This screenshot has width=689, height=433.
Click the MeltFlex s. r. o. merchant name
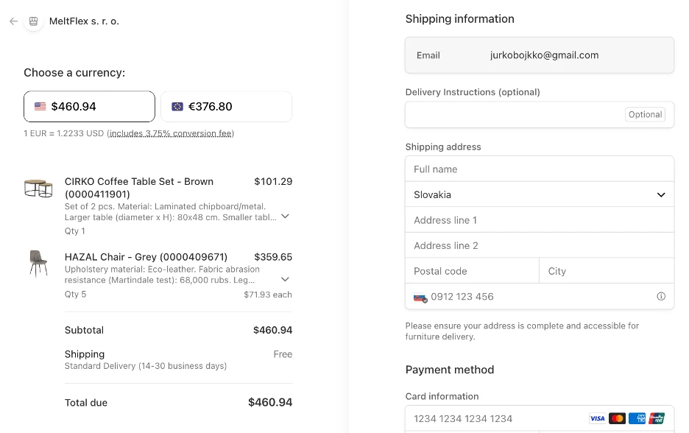click(x=84, y=21)
